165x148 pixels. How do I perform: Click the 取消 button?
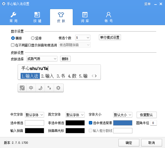coord(152,143)
